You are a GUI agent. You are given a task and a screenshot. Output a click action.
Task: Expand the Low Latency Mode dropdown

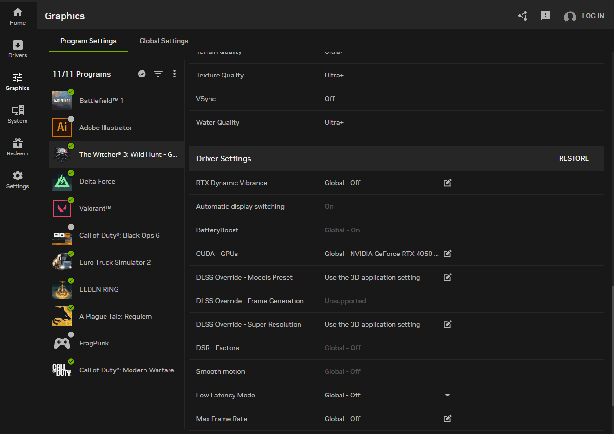click(447, 395)
